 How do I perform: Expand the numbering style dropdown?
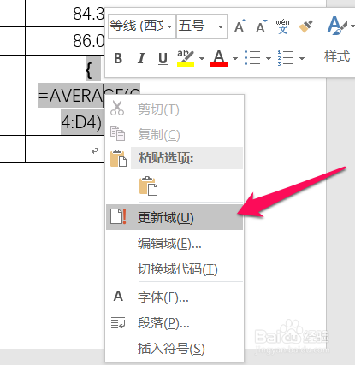point(302,58)
